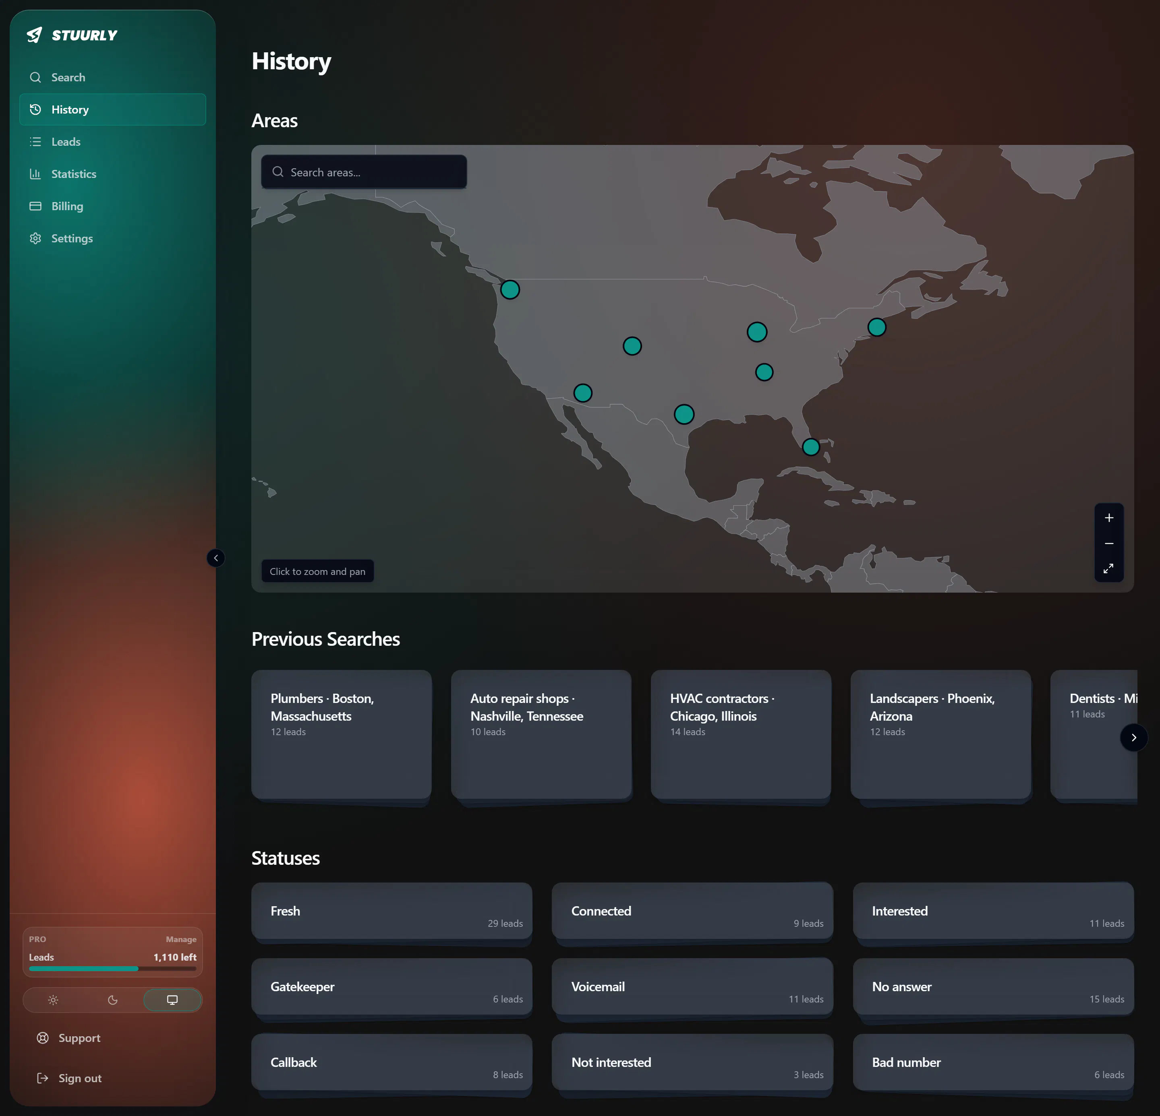The width and height of the screenshot is (1160, 1116).
Task: Go to the Leads page
Action: click(112, 142)
